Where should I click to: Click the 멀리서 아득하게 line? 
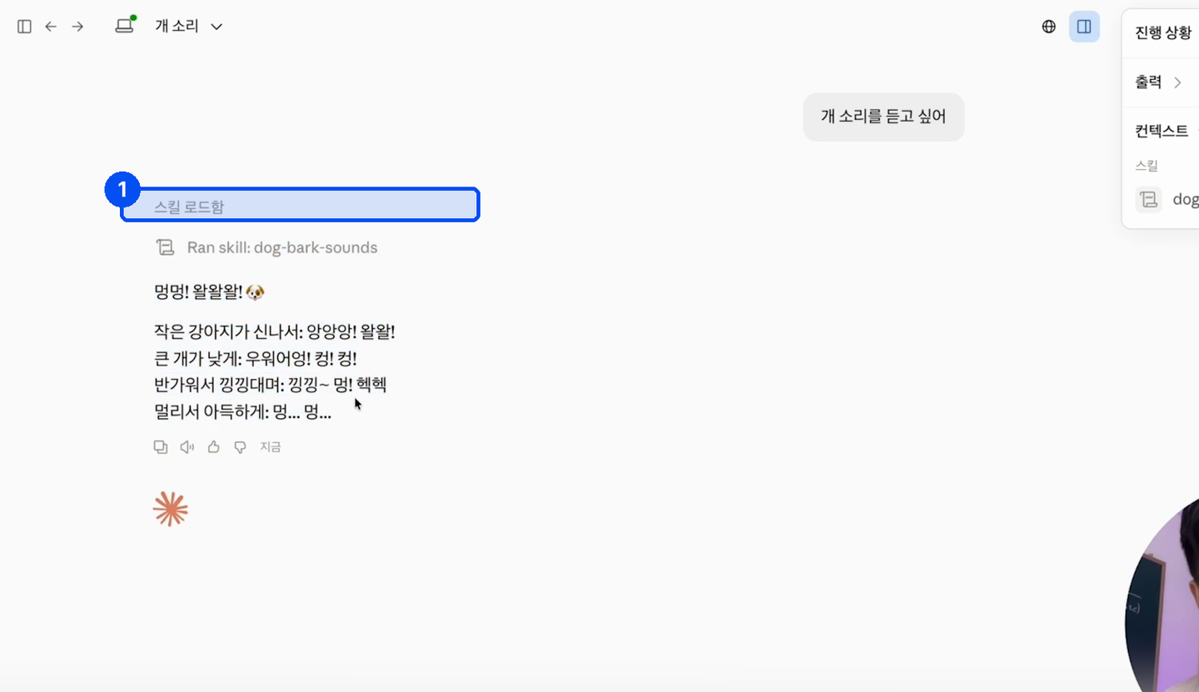243,411
